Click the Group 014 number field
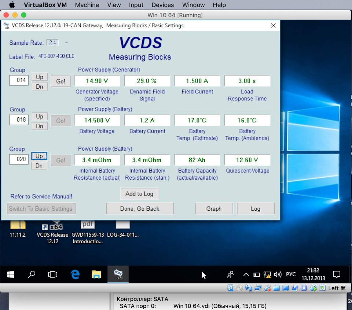The image size is (352, 310). [19, 80]
